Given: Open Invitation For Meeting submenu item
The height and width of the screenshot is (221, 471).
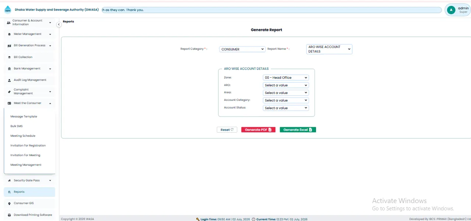Looking at the screenshot, I should pos(25,155).
